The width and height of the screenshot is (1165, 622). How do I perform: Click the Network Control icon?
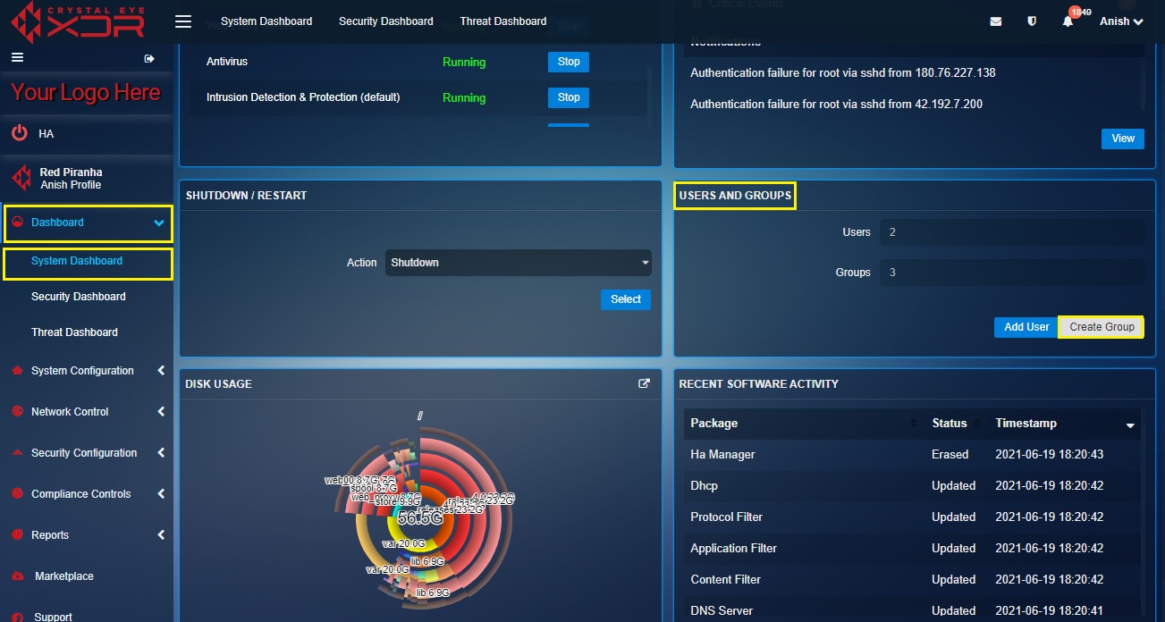[x=17, y=412]
